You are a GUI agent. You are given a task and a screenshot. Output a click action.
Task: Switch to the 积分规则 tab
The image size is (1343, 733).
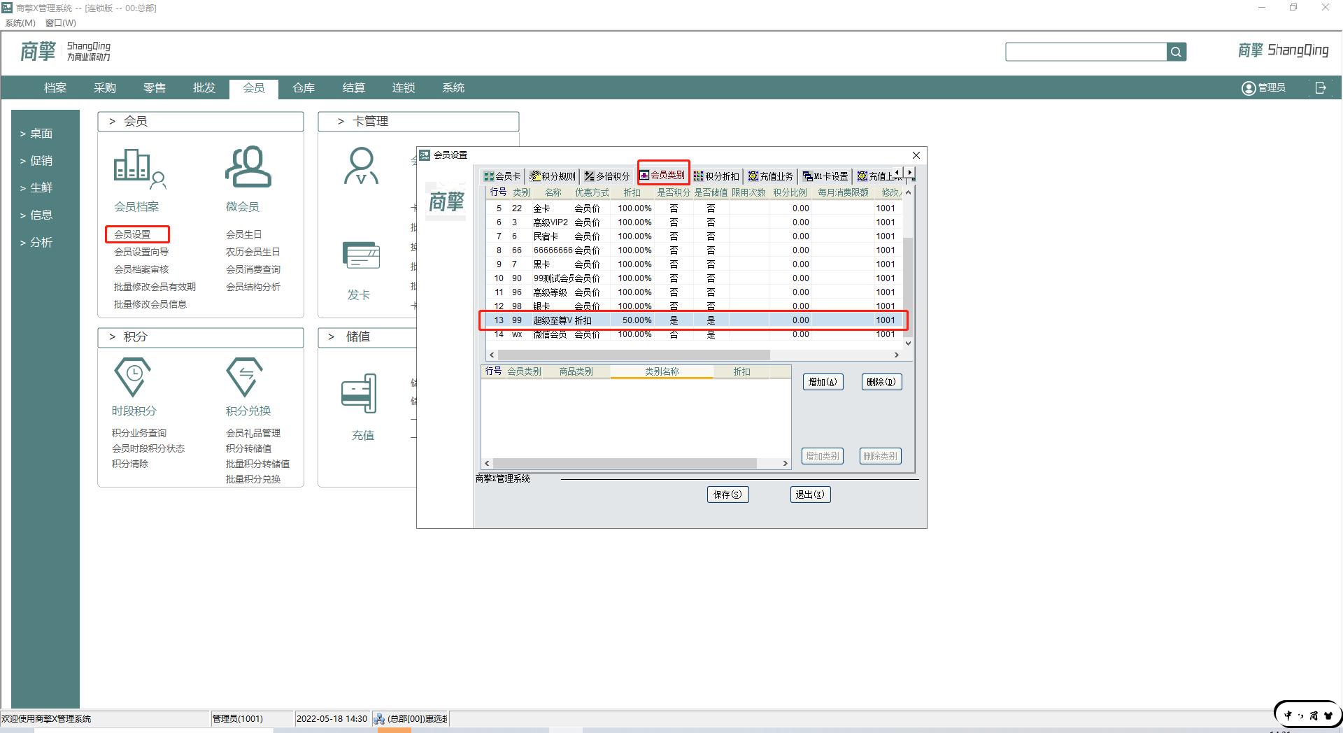click(553, 176)
